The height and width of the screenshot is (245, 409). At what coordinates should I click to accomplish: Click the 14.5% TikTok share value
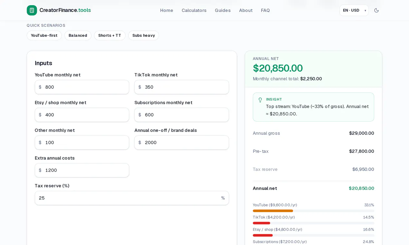coord(368,217)
